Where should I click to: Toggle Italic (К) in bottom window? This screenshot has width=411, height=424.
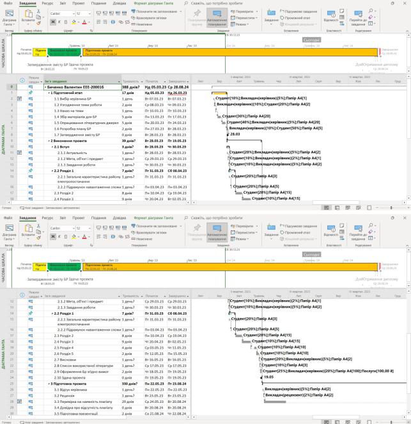point(59,237)
